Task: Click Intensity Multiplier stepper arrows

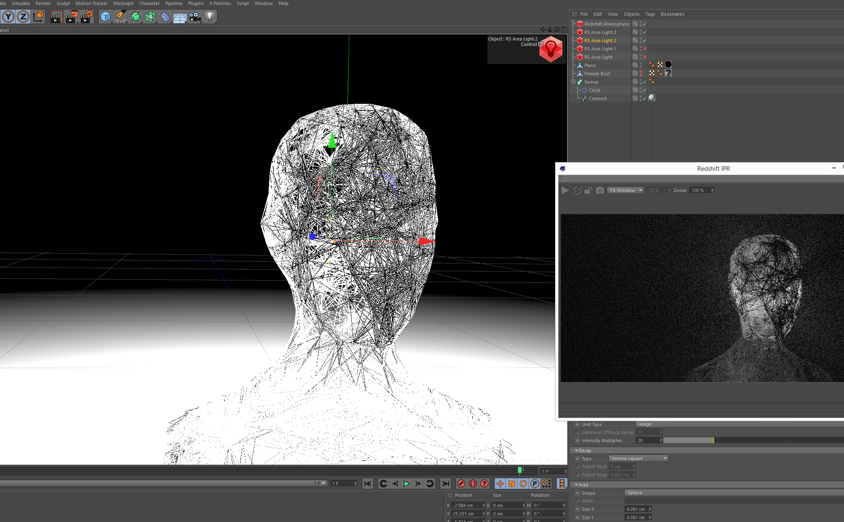Action: pyautogui.click(x=661, y=441)
